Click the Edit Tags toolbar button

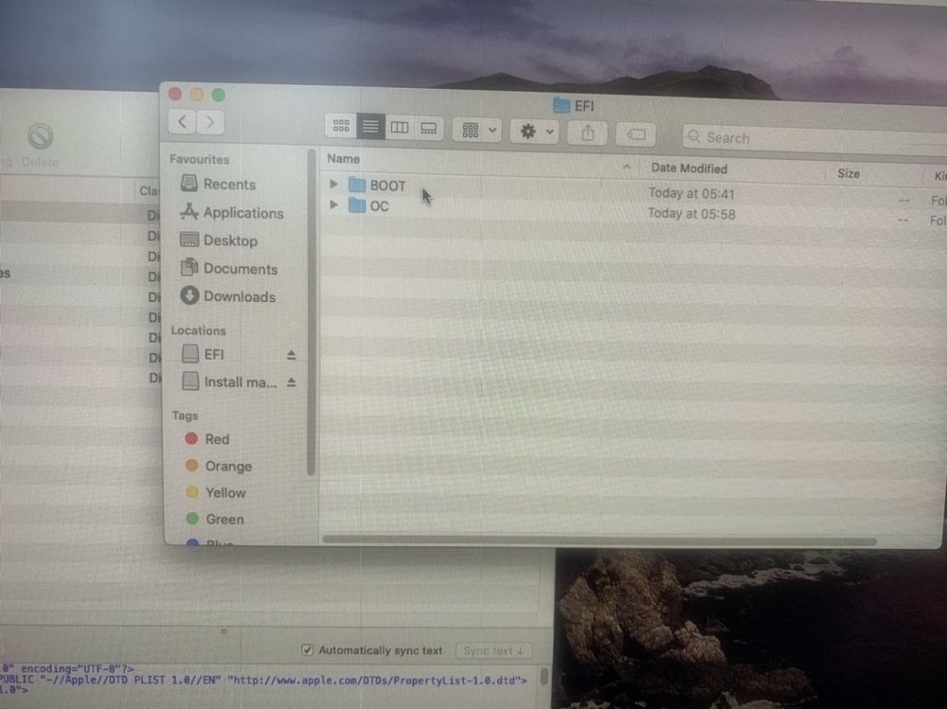pyautogui.click(x=636, y=134)
